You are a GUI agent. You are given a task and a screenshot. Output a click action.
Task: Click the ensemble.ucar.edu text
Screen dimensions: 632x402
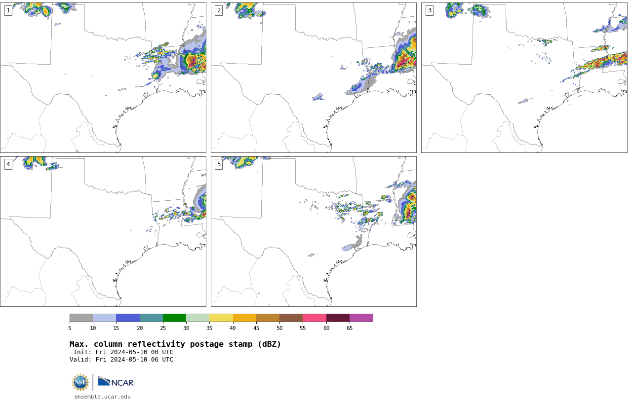[103, 397]
